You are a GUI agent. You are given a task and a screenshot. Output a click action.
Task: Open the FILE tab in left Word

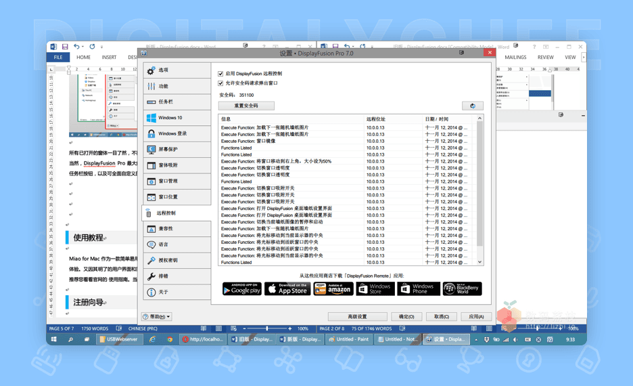(58, 58)
